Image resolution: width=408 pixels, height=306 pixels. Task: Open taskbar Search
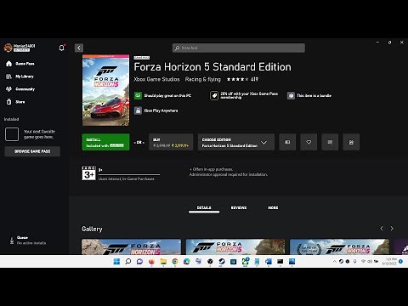pyautogui.click(x=128, y=262)
